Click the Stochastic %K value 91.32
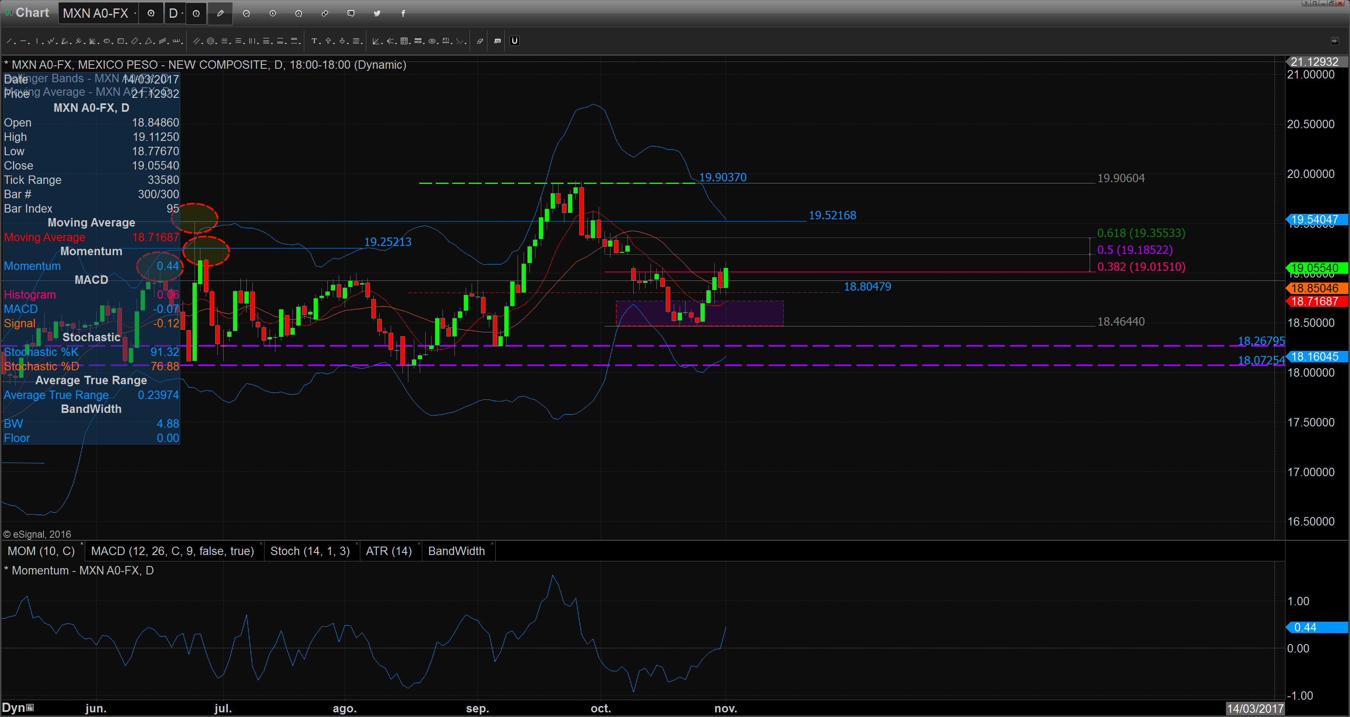1350x717 pixels. coord(165,352)
